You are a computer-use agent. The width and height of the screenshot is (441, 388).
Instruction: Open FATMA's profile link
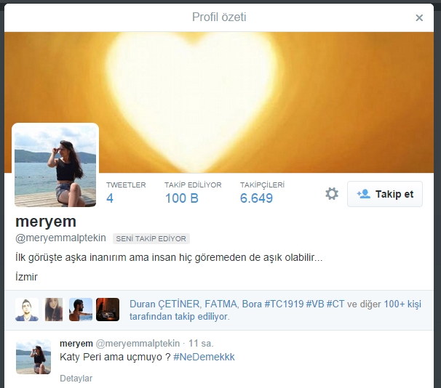pyautogui.click(x=220, y=304)
